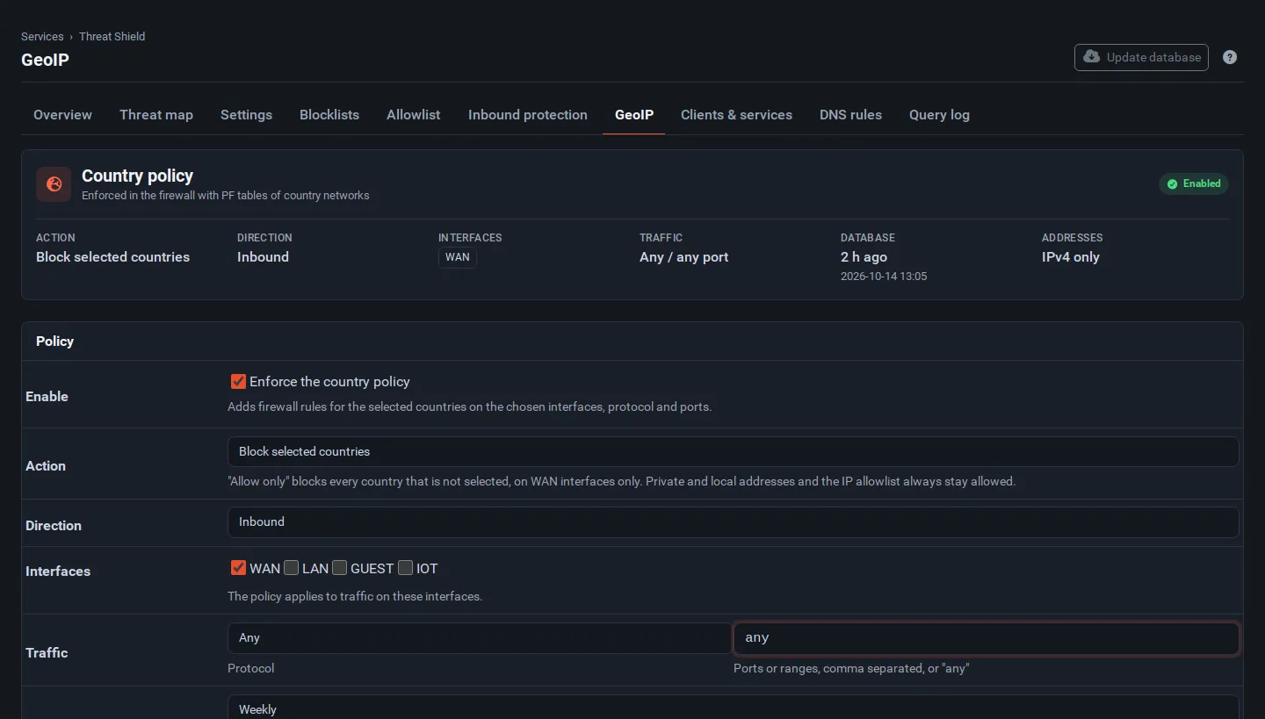Click the Traffic row label
Viewport: 1265px width, 719px height.
click(x=47, y=653)
